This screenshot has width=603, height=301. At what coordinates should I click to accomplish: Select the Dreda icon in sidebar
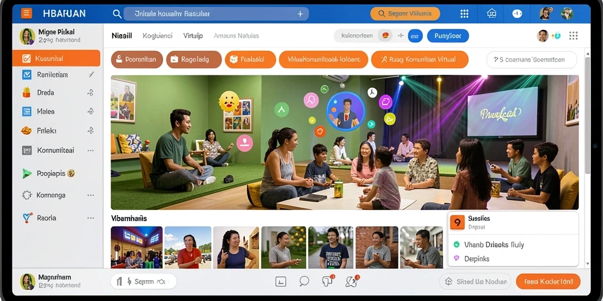(x=26, y=92)
